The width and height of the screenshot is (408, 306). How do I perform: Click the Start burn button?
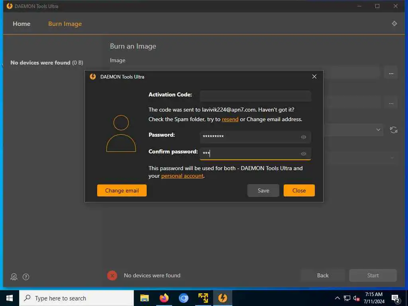click(373, 275)
